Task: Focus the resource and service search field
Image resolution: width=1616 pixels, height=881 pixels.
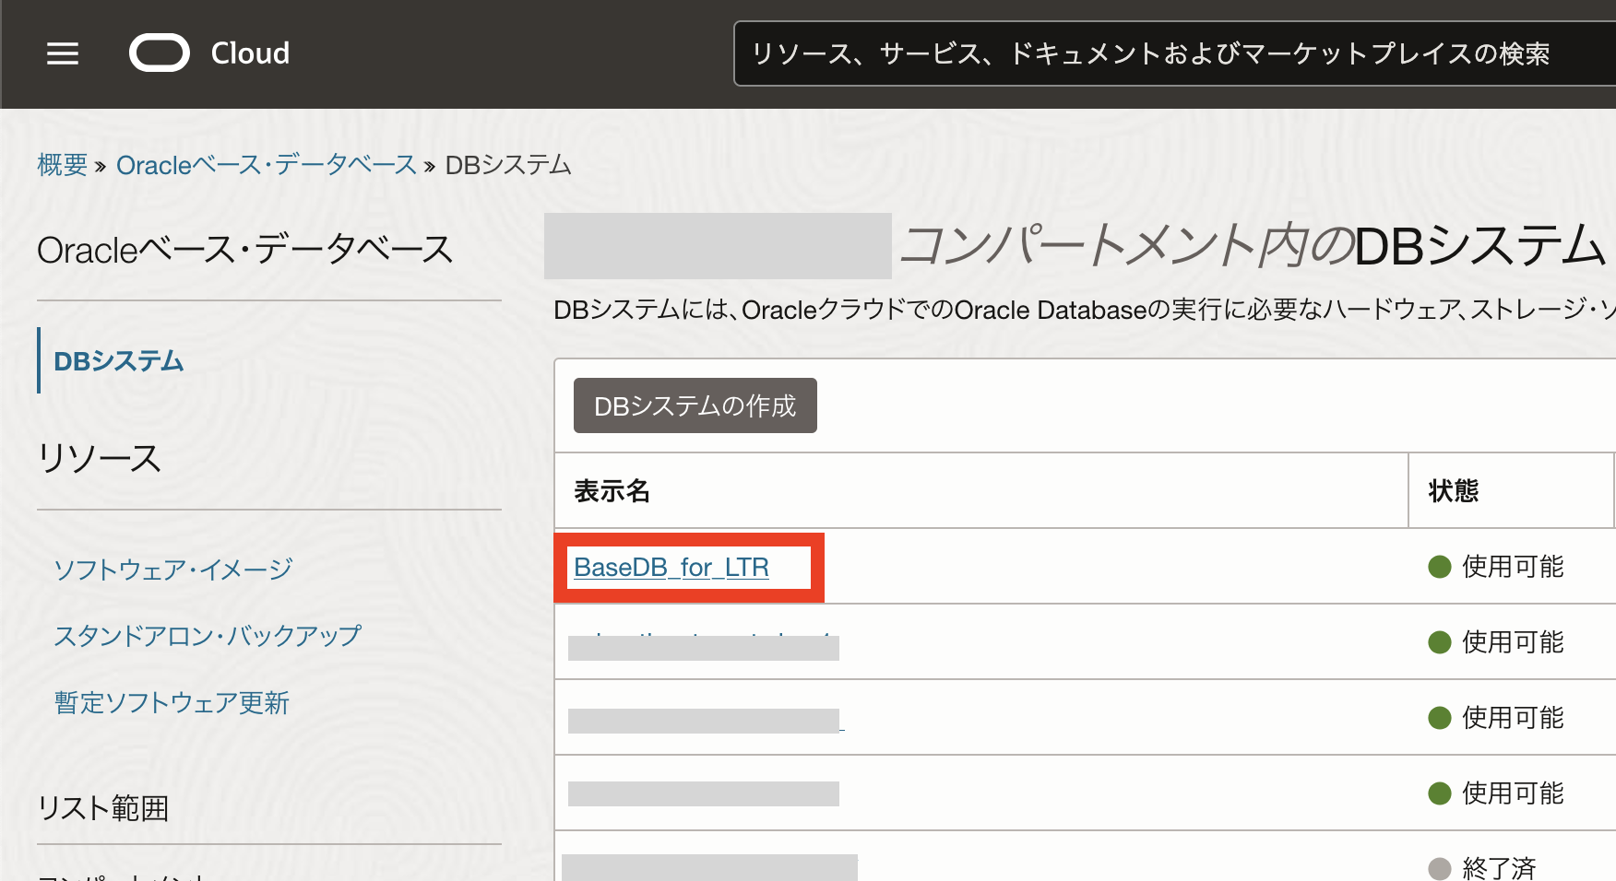Action: pyautogui.click(x=1162, y=53)
